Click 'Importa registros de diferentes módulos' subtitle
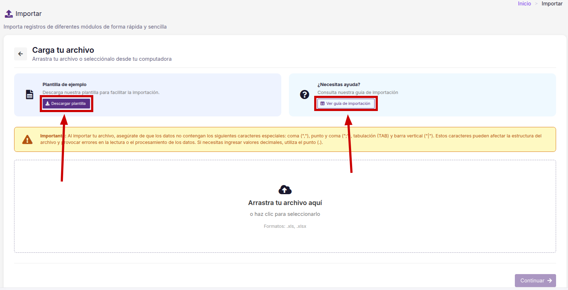This screenshot has width=568, height=290. [85, 27]
